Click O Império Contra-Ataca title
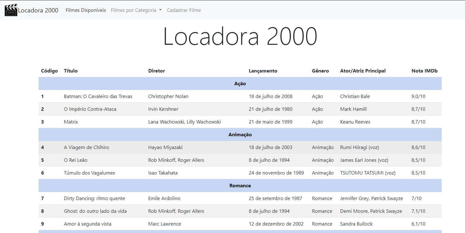465x233 pixels. [x=90, y=109]
